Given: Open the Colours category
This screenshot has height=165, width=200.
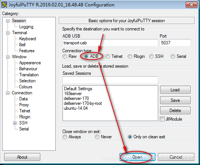Looking at the screenshot, I should point(26,87).
